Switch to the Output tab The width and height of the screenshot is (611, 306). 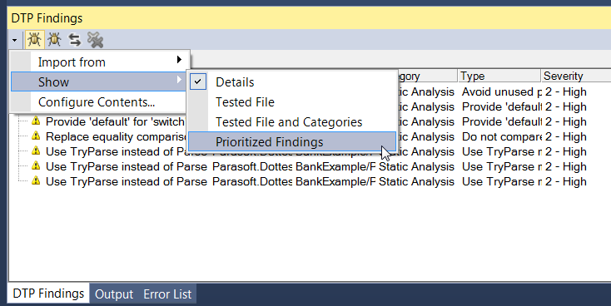pos(114,294)
